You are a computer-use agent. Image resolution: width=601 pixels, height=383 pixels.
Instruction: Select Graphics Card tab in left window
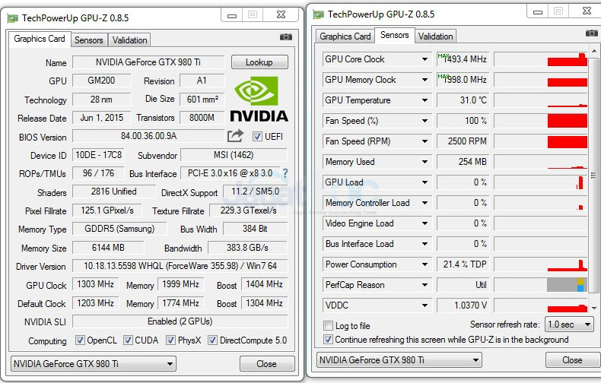click(x=40, y=39)
